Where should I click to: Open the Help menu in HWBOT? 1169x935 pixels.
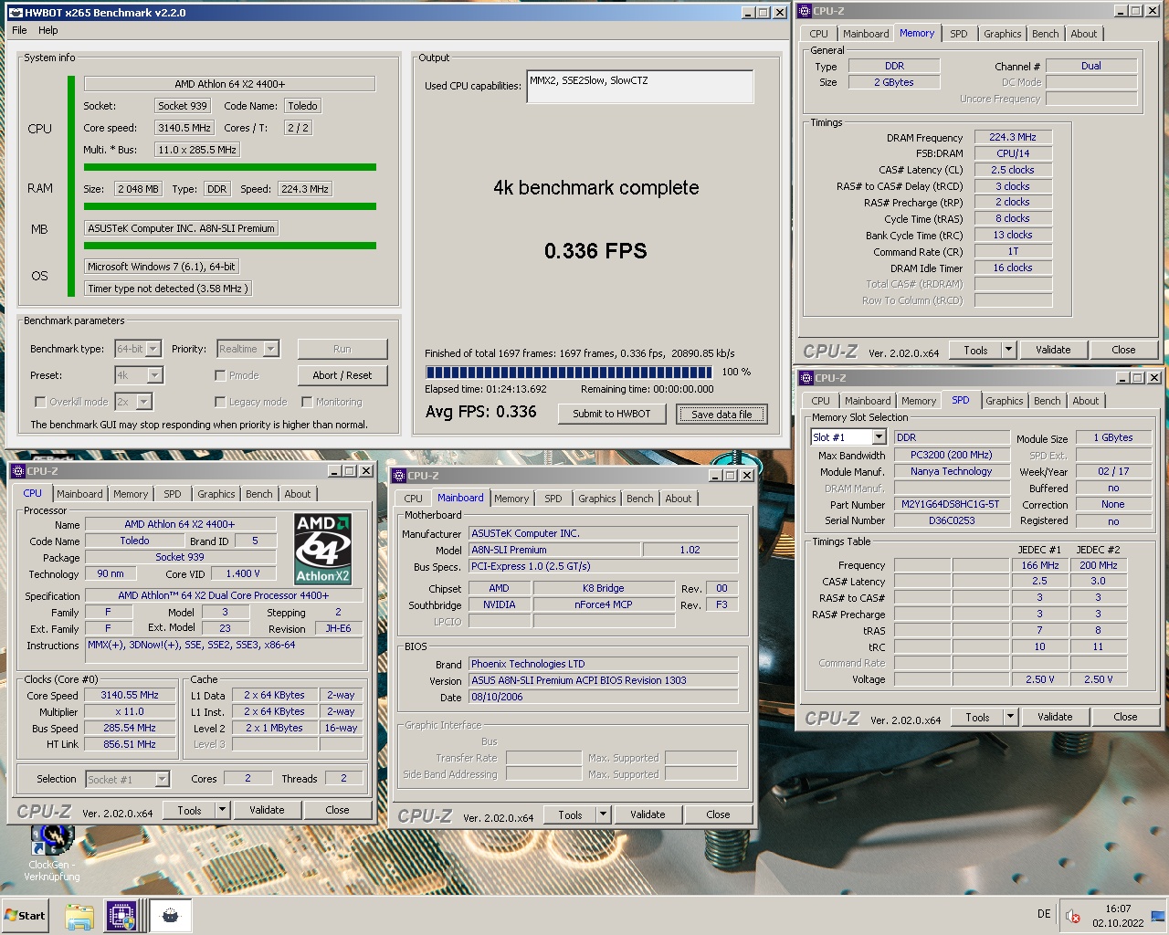[x=48, y=30]
